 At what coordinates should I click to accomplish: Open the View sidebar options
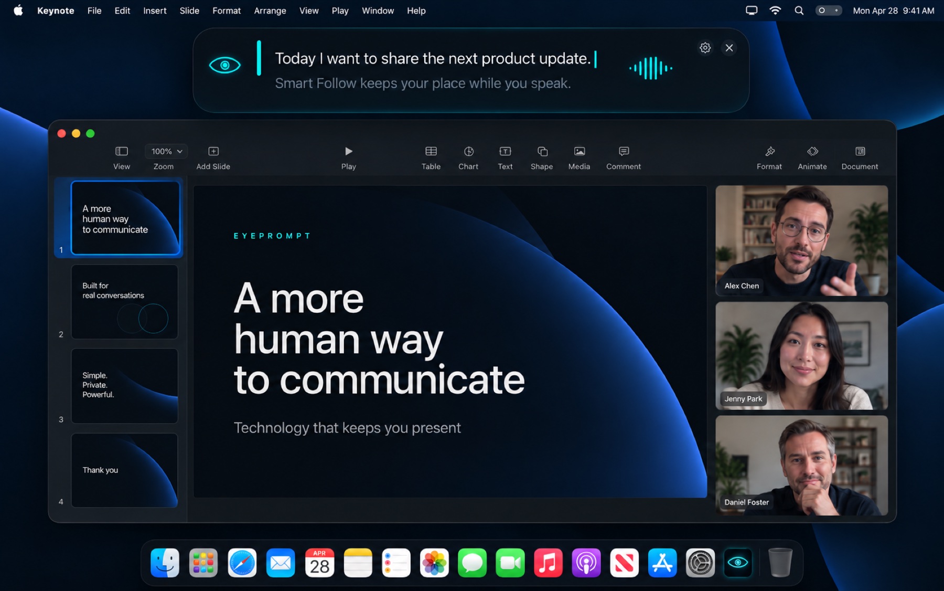point(121,157)
